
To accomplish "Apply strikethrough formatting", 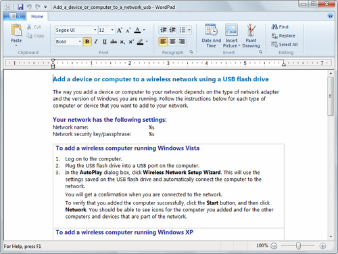I will [114, 42].
